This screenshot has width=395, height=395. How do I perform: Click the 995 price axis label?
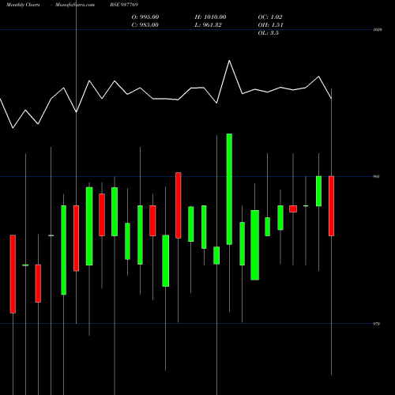(x=377, y=176)
